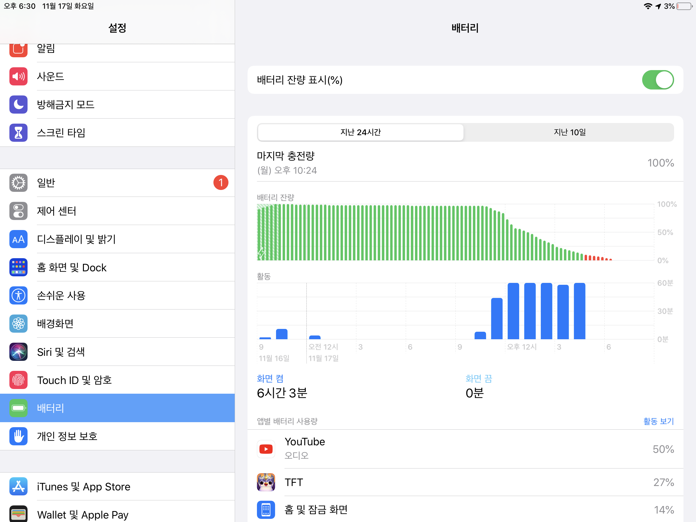This screenshot has height=522, width=696.
Task: Toggle 배터리 잔량 표시(%) switch
Action: [x=658, y=80]
